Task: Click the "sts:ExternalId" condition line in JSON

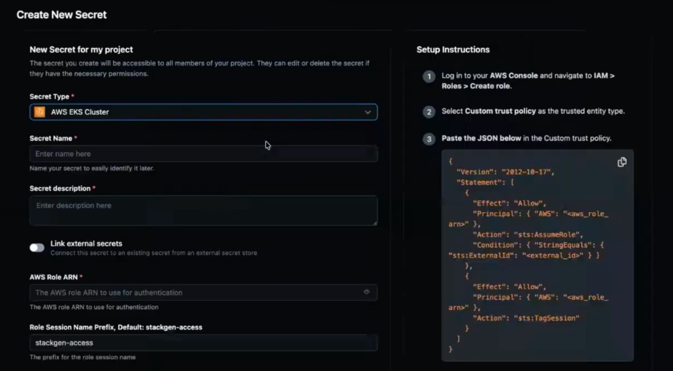Action: (524, 255)
